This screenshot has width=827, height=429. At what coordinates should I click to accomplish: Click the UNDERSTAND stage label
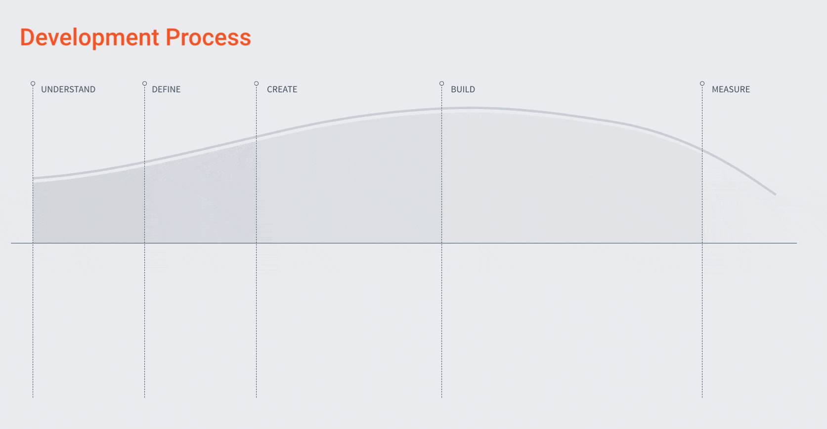[x=68, y=89]
